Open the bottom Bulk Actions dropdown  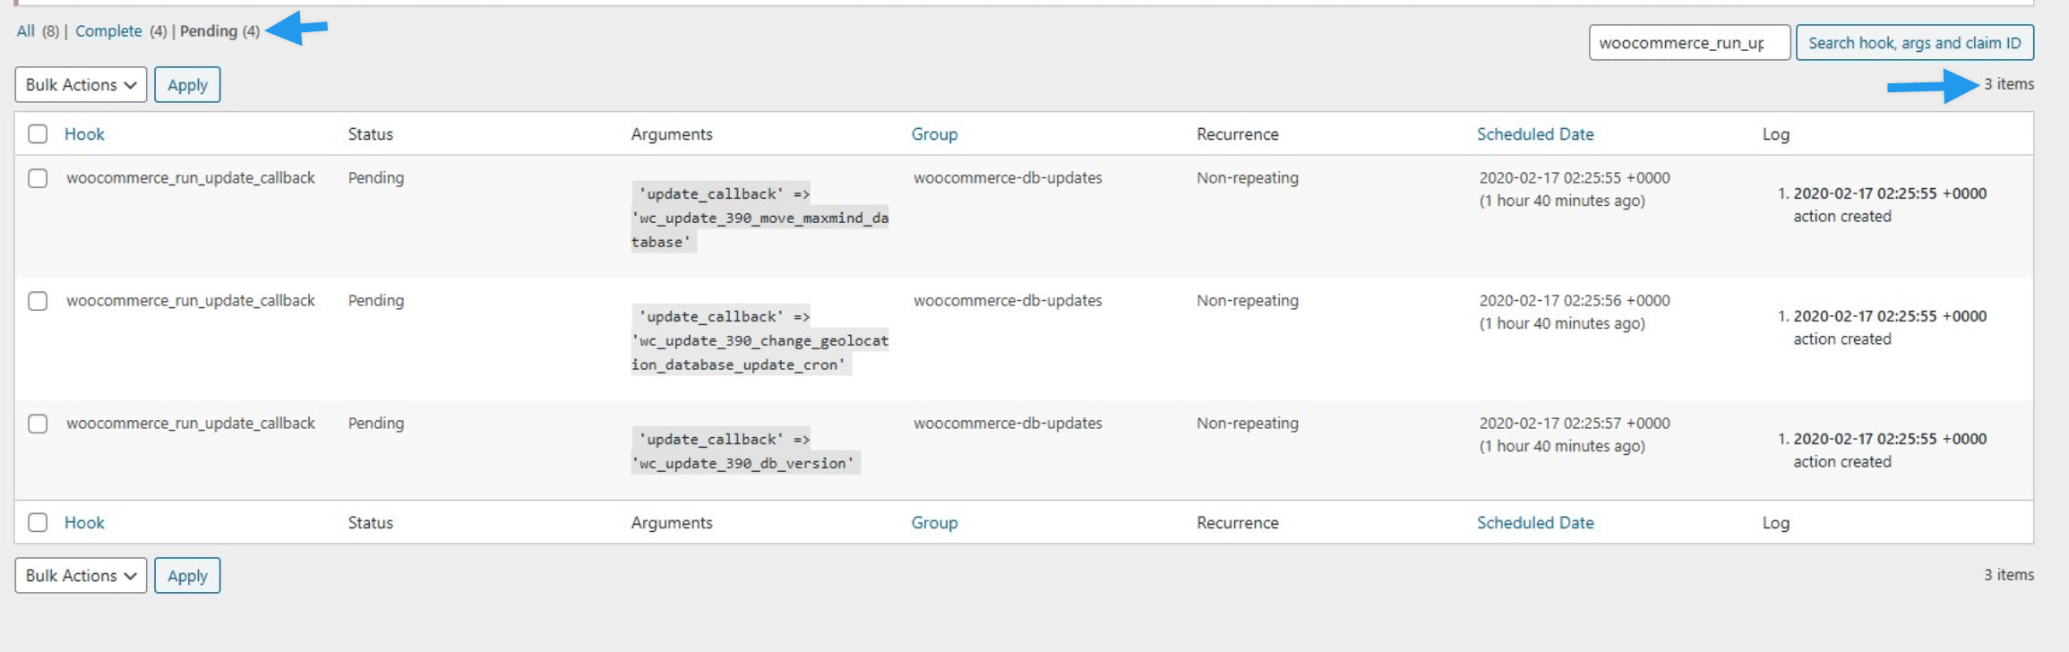click(x=81, y=576)
